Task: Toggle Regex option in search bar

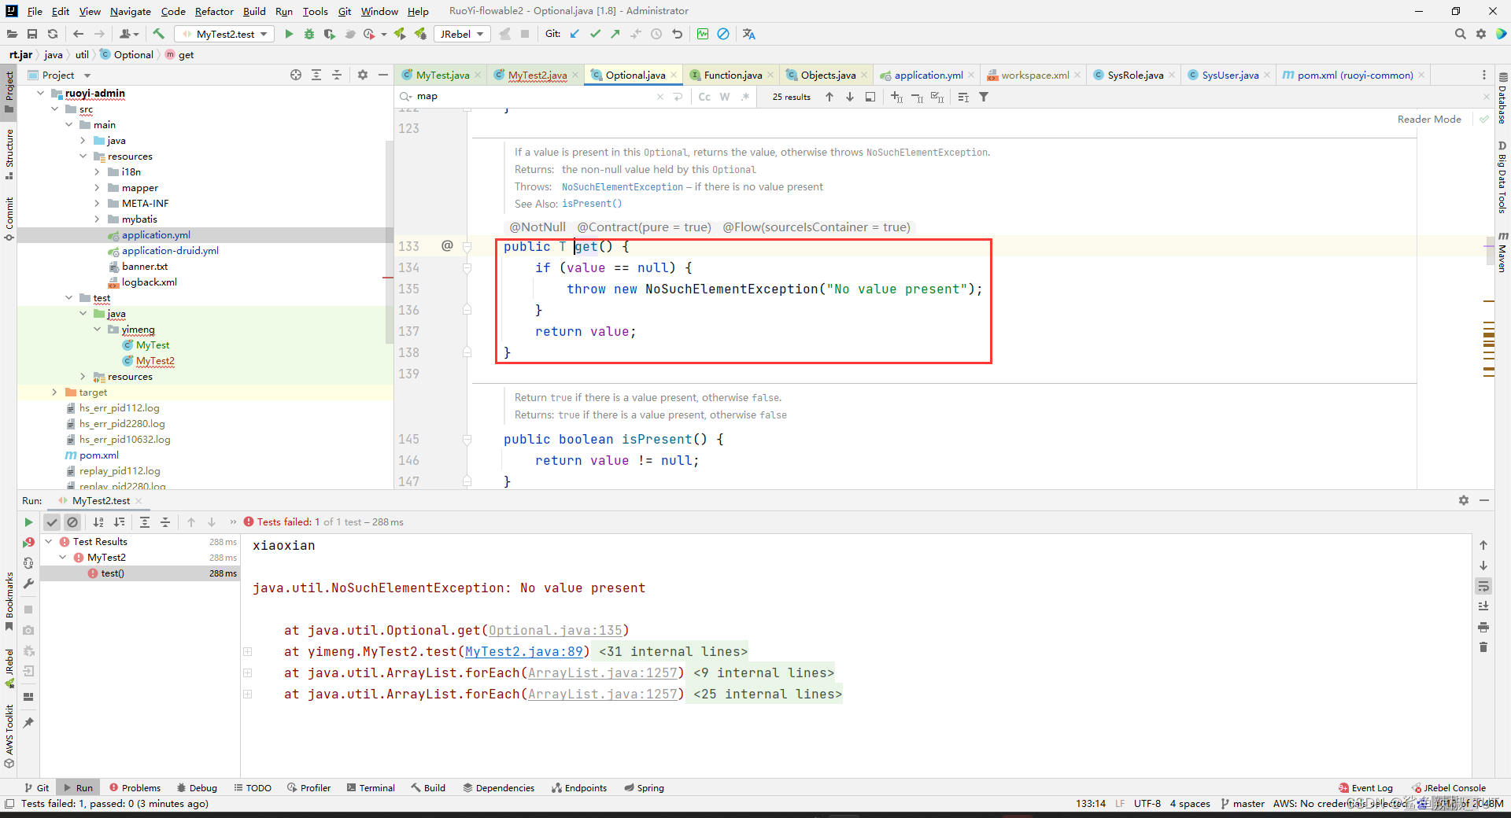Action: (x=745, y=97)
